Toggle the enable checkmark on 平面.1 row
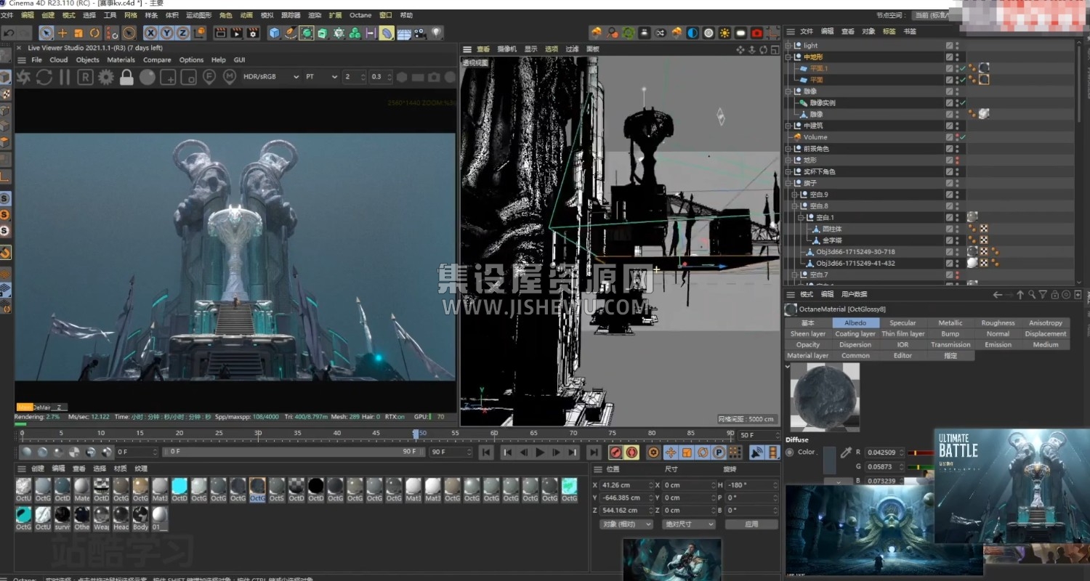This screenshot has width=1090, height=581. [x=962, y=68]
